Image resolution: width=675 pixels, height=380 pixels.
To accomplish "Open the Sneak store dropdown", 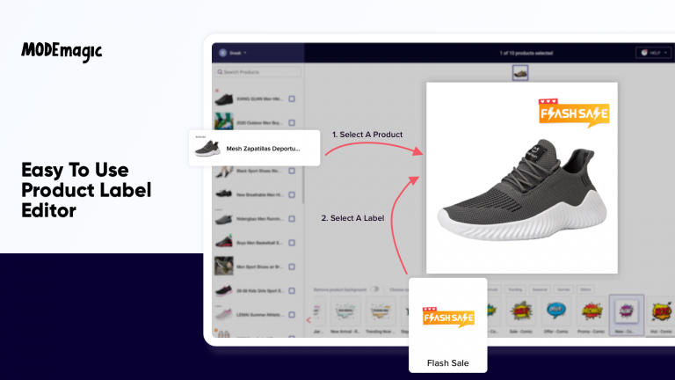I will [x=233, y=53].
